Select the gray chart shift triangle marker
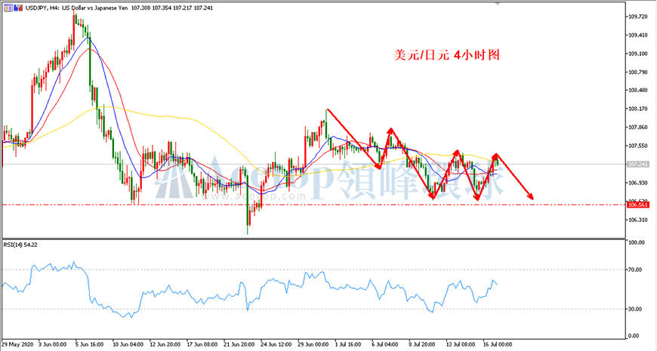 click(498, 3)
